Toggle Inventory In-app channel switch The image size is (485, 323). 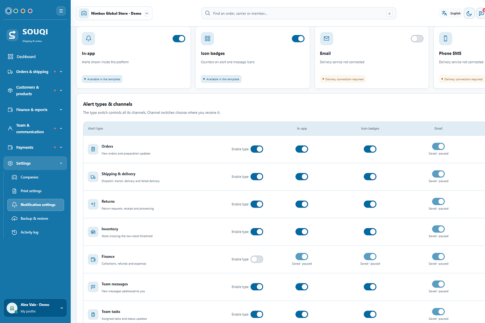(302, 232)
